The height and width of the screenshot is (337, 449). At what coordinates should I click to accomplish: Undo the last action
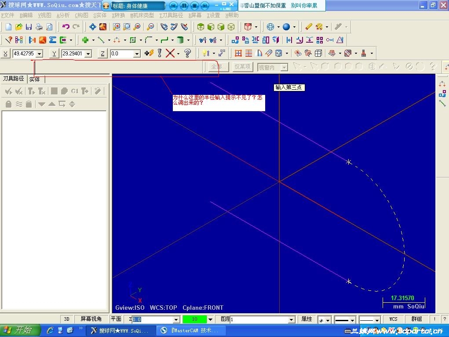point(66,27)
